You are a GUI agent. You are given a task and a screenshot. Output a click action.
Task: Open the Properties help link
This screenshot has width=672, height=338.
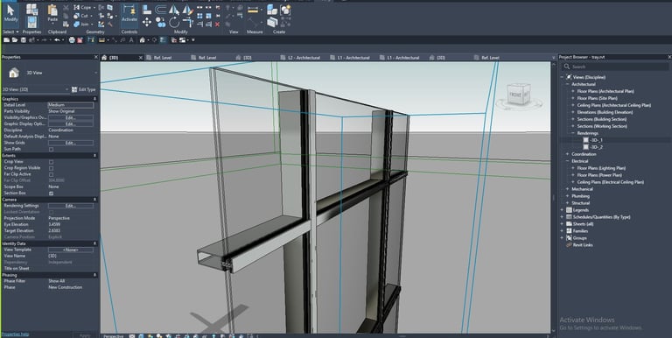16,334
